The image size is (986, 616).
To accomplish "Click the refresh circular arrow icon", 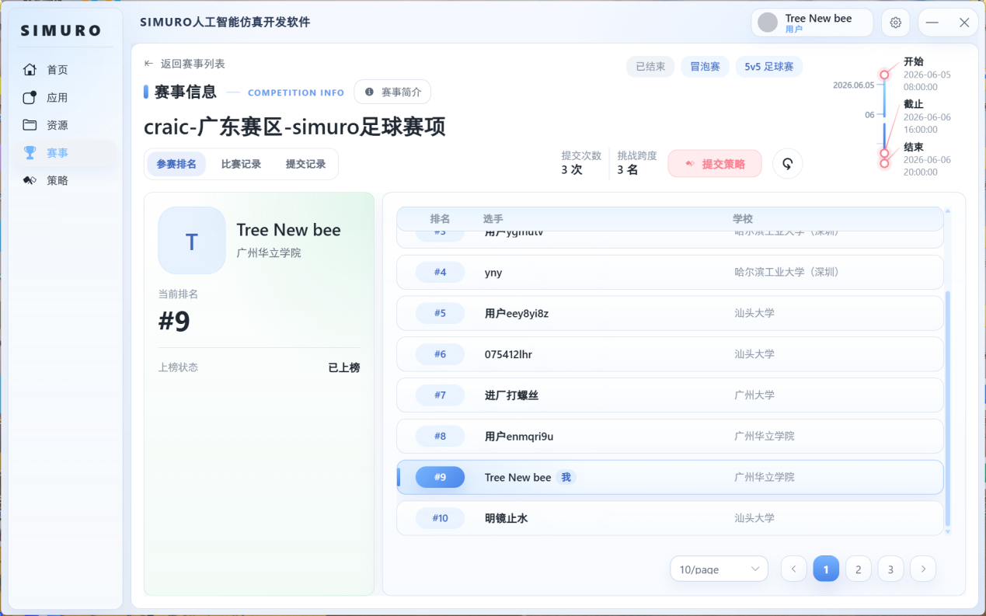I will point(787,164).
